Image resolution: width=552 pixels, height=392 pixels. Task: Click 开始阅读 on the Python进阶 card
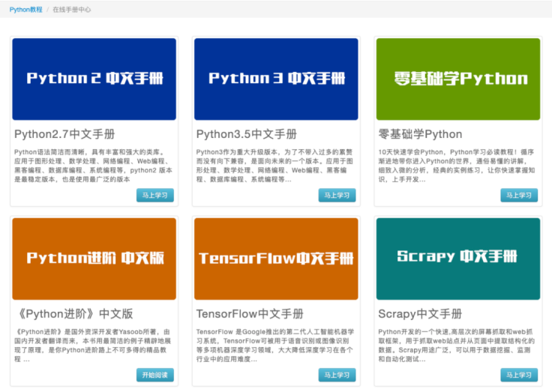click(x=155, y=375)
